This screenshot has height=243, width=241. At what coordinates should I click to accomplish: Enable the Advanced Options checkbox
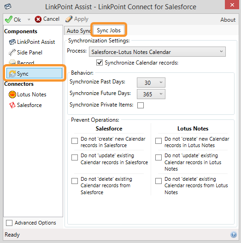click(9, 223)
